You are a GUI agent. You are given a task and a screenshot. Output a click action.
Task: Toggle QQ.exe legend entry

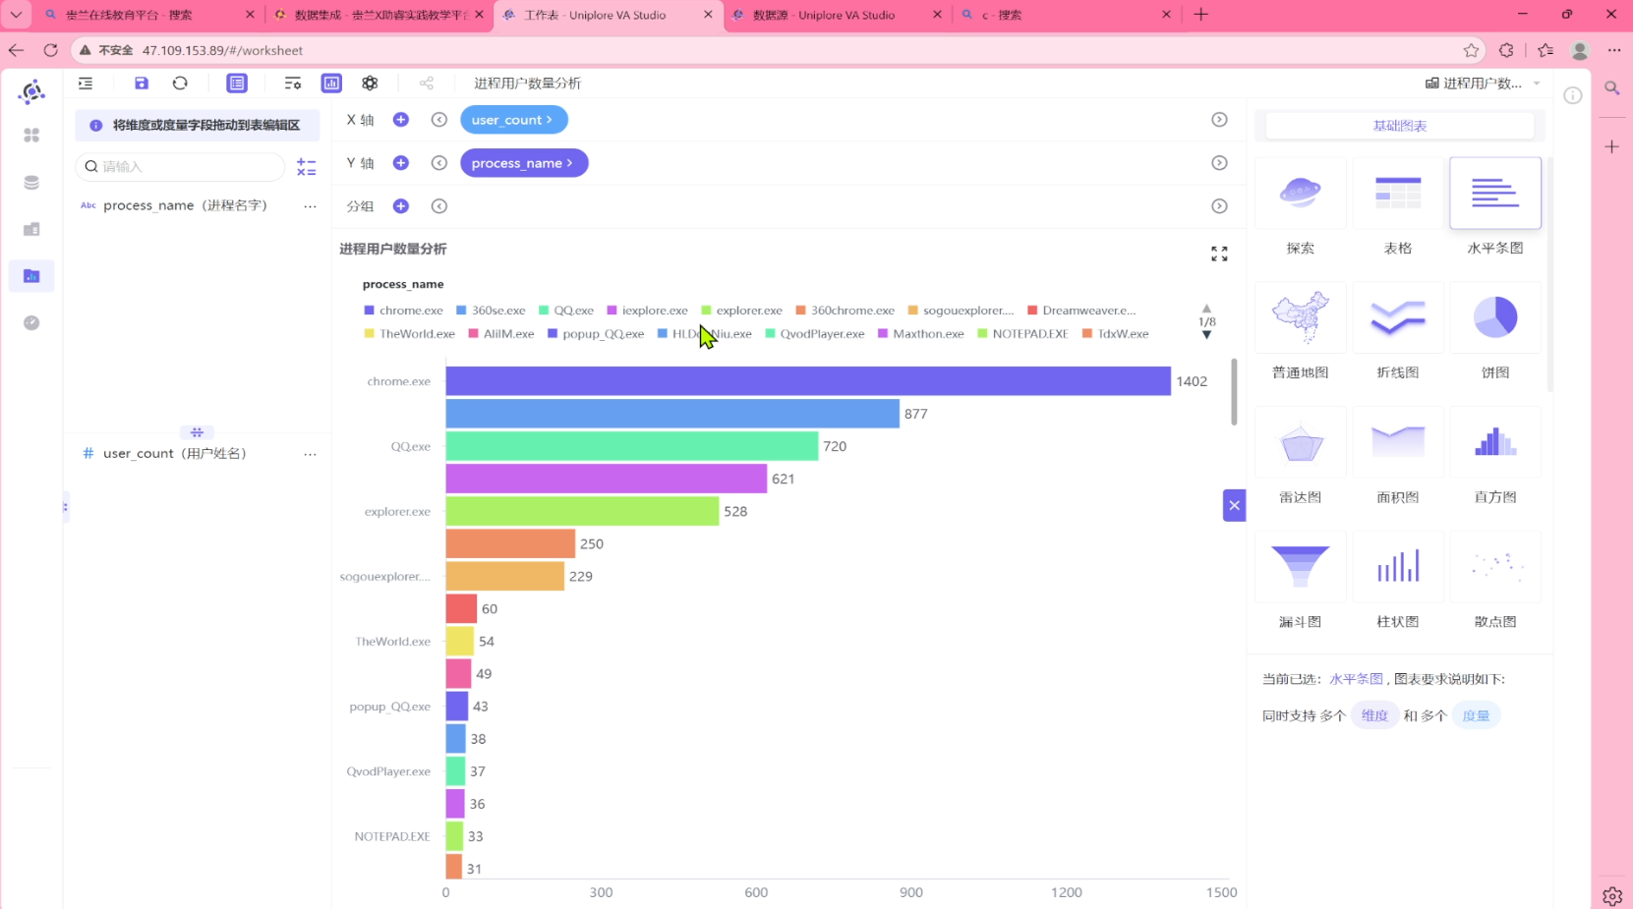pyautogui.click(x=566, y=311)
